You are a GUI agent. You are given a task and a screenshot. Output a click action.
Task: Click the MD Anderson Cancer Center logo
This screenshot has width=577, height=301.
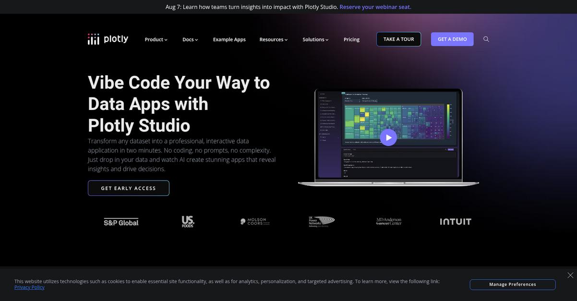(389, 221)
